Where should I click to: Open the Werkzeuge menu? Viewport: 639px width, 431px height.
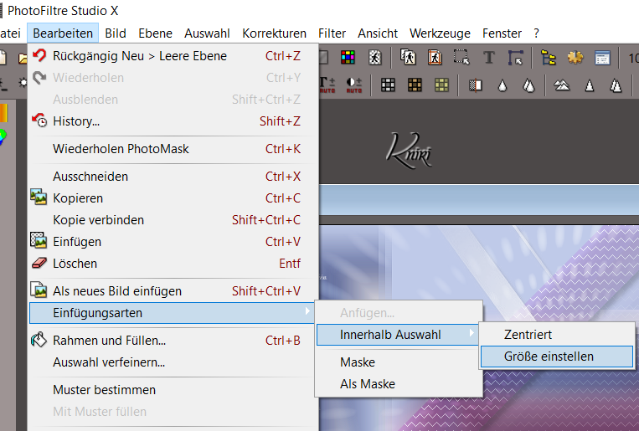pos(441,33)
